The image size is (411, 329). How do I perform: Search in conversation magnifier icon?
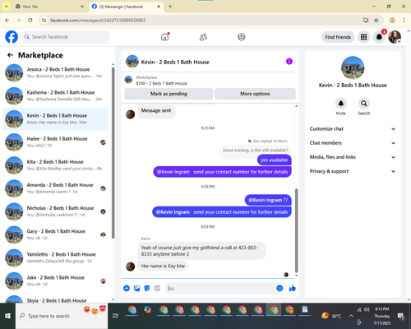[x=364, y=104]
